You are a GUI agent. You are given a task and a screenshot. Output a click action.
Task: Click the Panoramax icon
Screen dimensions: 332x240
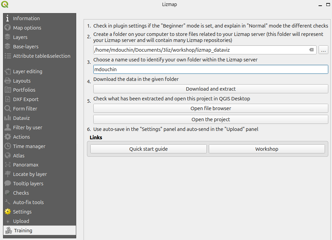click(x=8, y=165)
